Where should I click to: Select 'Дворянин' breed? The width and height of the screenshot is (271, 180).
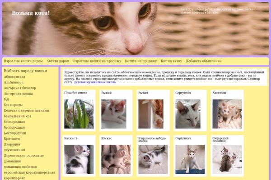(12, 144)
